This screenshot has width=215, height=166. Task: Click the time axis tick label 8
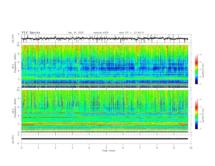point(157,148)
